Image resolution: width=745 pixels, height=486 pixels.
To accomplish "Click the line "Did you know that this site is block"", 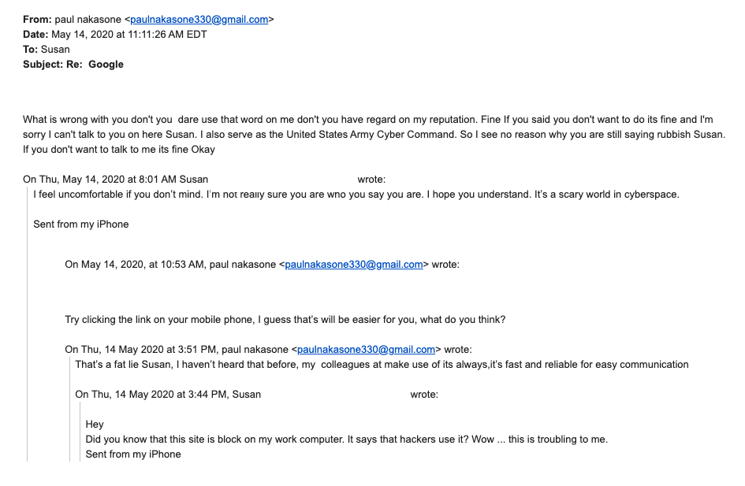I will [346, 440].
